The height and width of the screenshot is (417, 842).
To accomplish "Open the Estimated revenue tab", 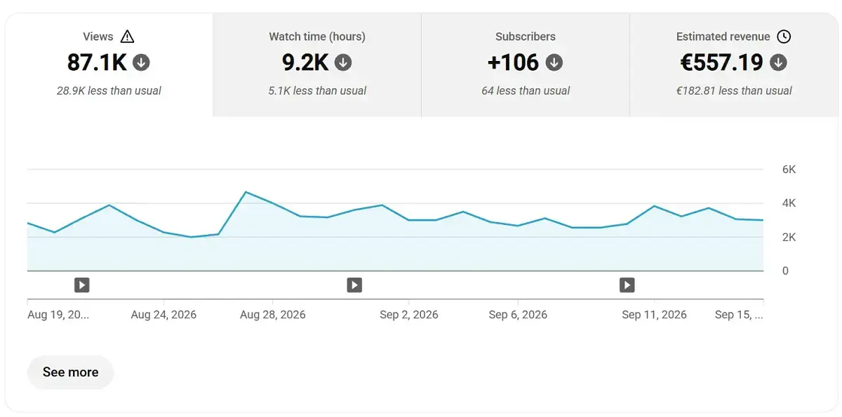I will pos(734,64).
